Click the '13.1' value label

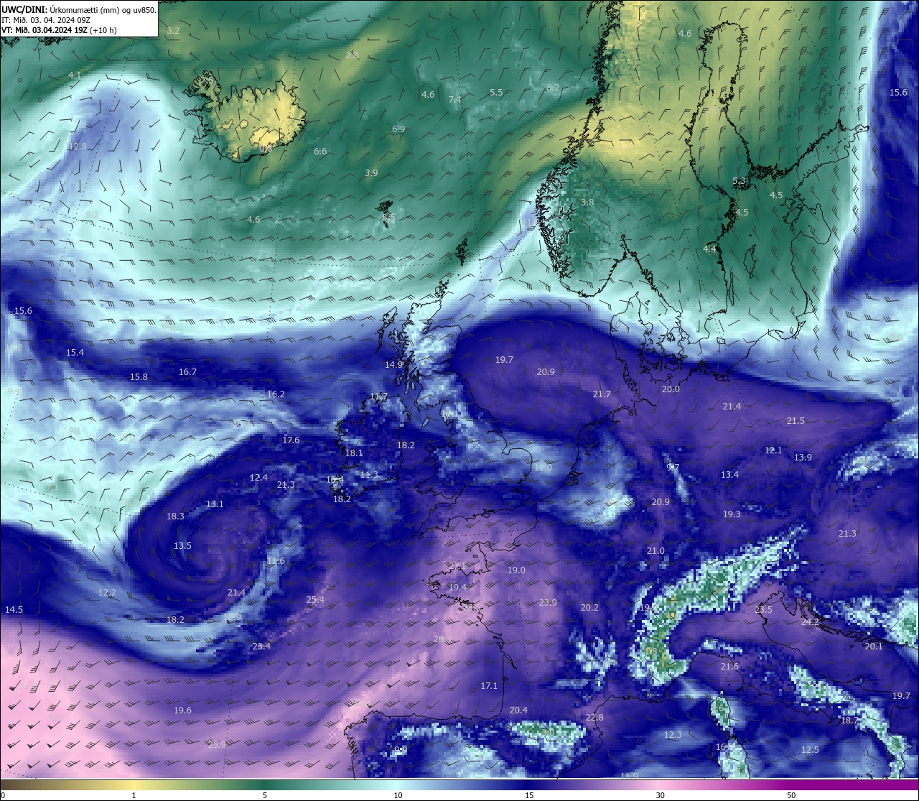[x=215, y=504]
